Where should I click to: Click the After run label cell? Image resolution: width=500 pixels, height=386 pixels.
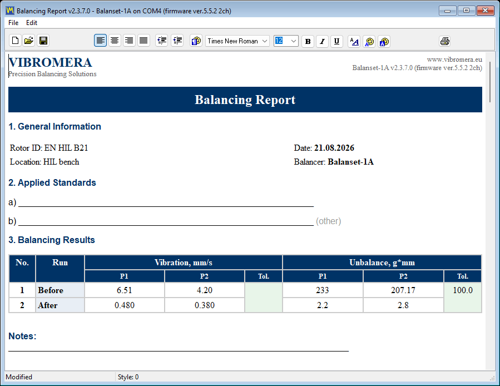tap(60, 305)
